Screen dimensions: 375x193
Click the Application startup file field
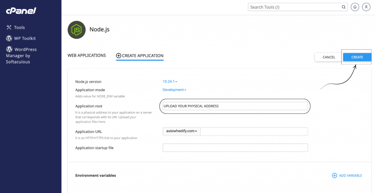coord(235,148)
